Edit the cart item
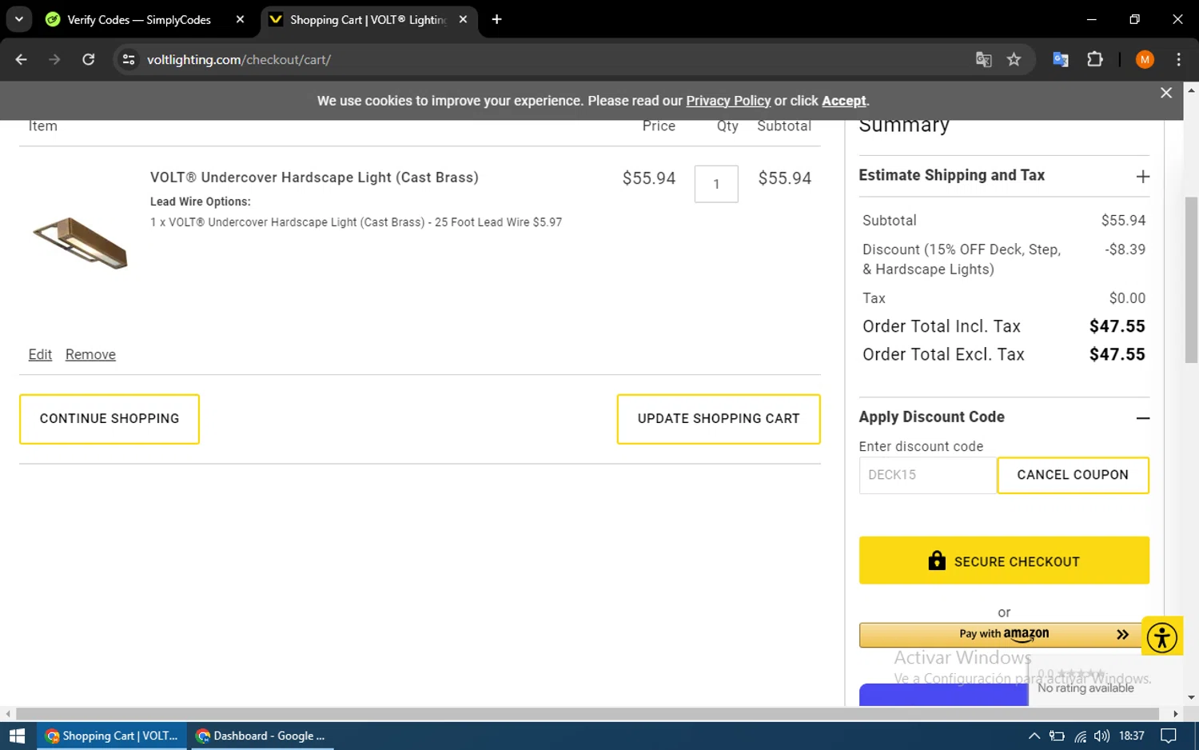Screen dimensions: 1199x750 pos(40,354)
